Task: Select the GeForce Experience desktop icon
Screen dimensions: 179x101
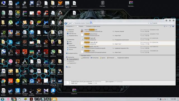Action: [x=3, y=34]
